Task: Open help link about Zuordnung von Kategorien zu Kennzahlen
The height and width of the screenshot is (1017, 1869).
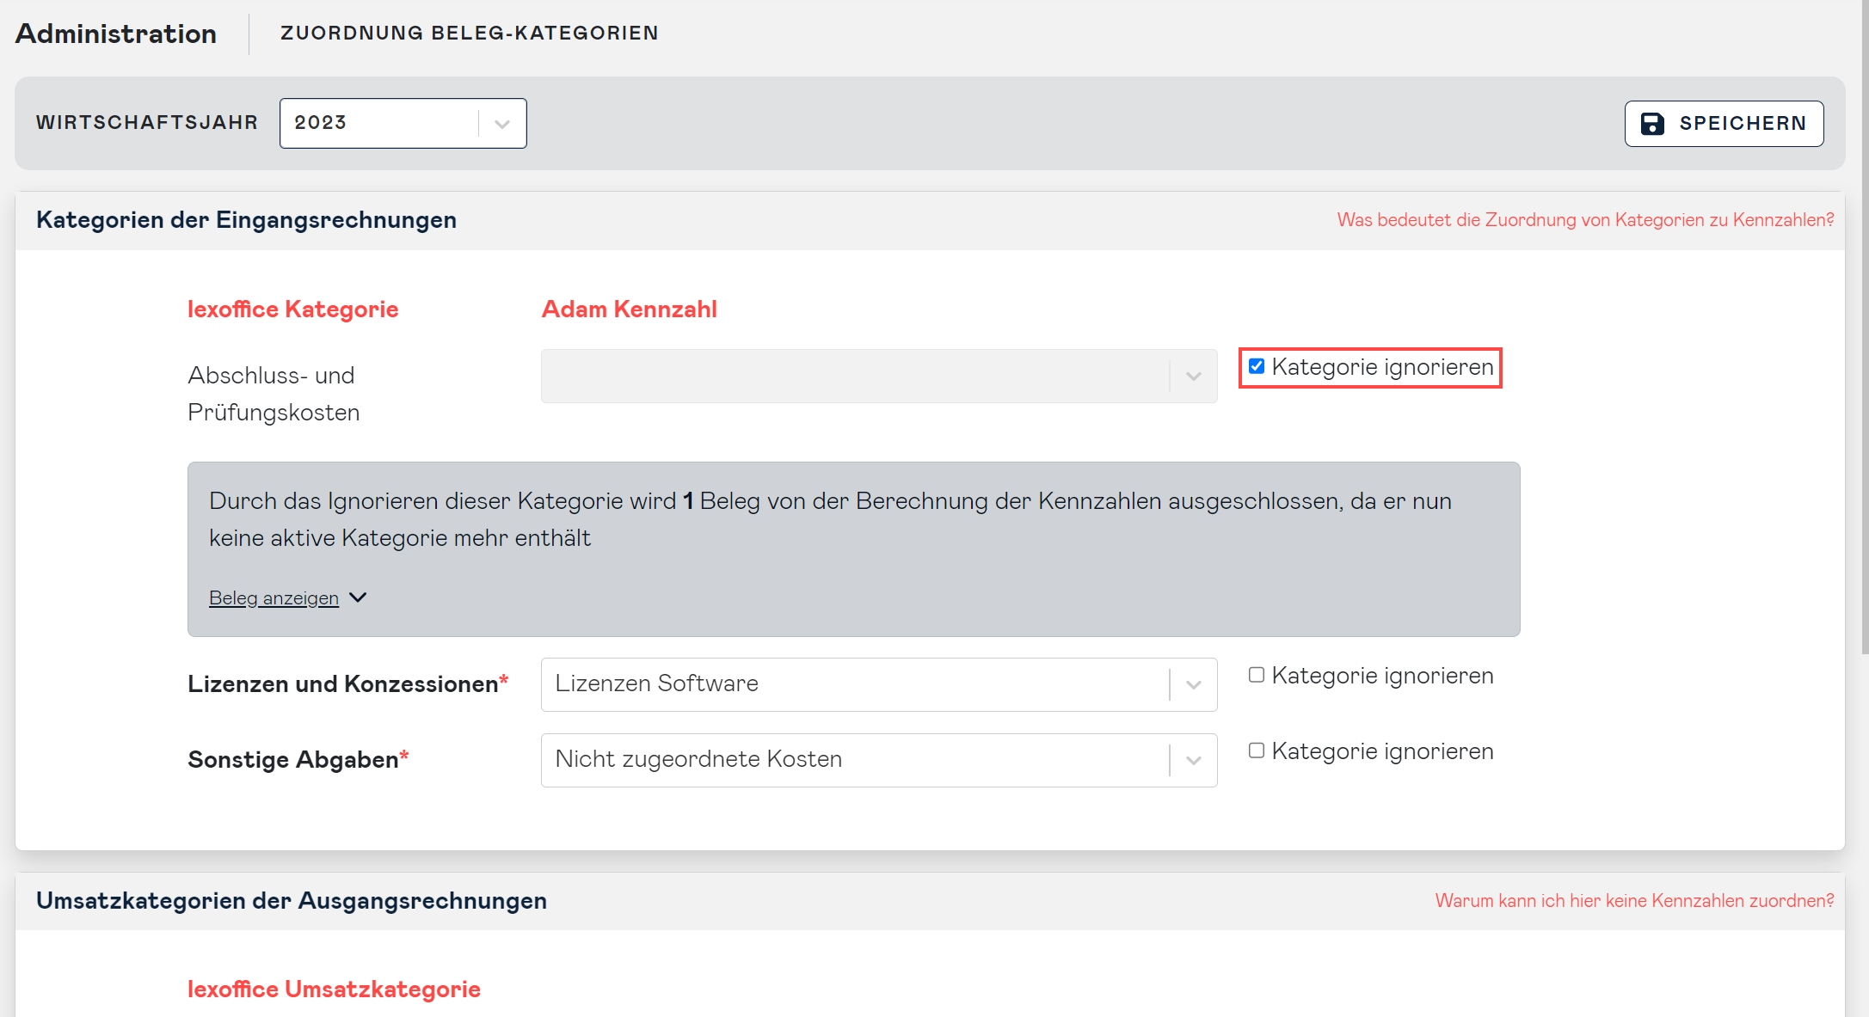Action: pos(1585,220)
